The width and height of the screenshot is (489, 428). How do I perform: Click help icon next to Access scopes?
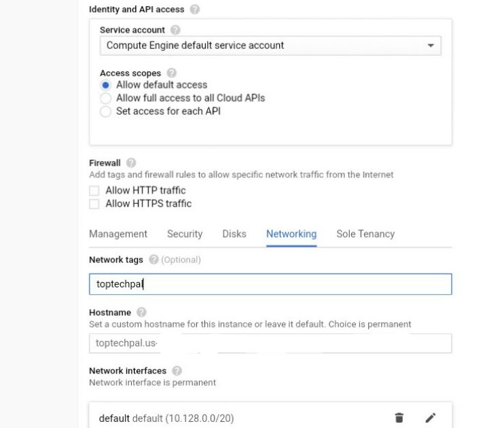[x=172, y=73]
